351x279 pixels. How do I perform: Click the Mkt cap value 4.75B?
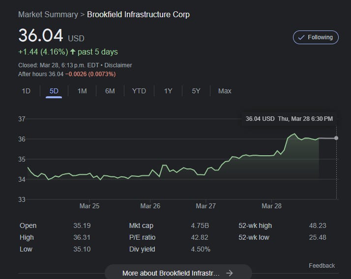tap(200, 225)
